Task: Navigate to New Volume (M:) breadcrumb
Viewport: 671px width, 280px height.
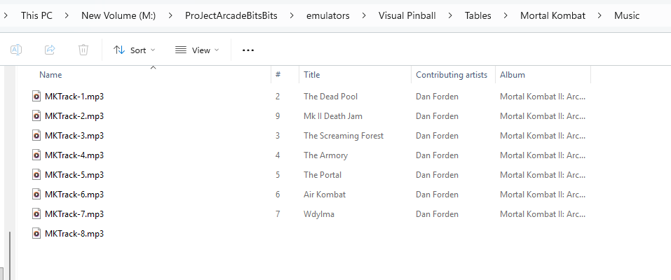Action: 118,16
